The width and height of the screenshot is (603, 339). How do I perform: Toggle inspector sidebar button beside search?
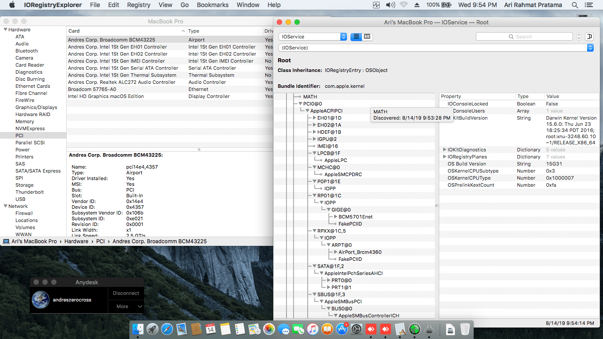pyautogui.click(x=589, y=37)
